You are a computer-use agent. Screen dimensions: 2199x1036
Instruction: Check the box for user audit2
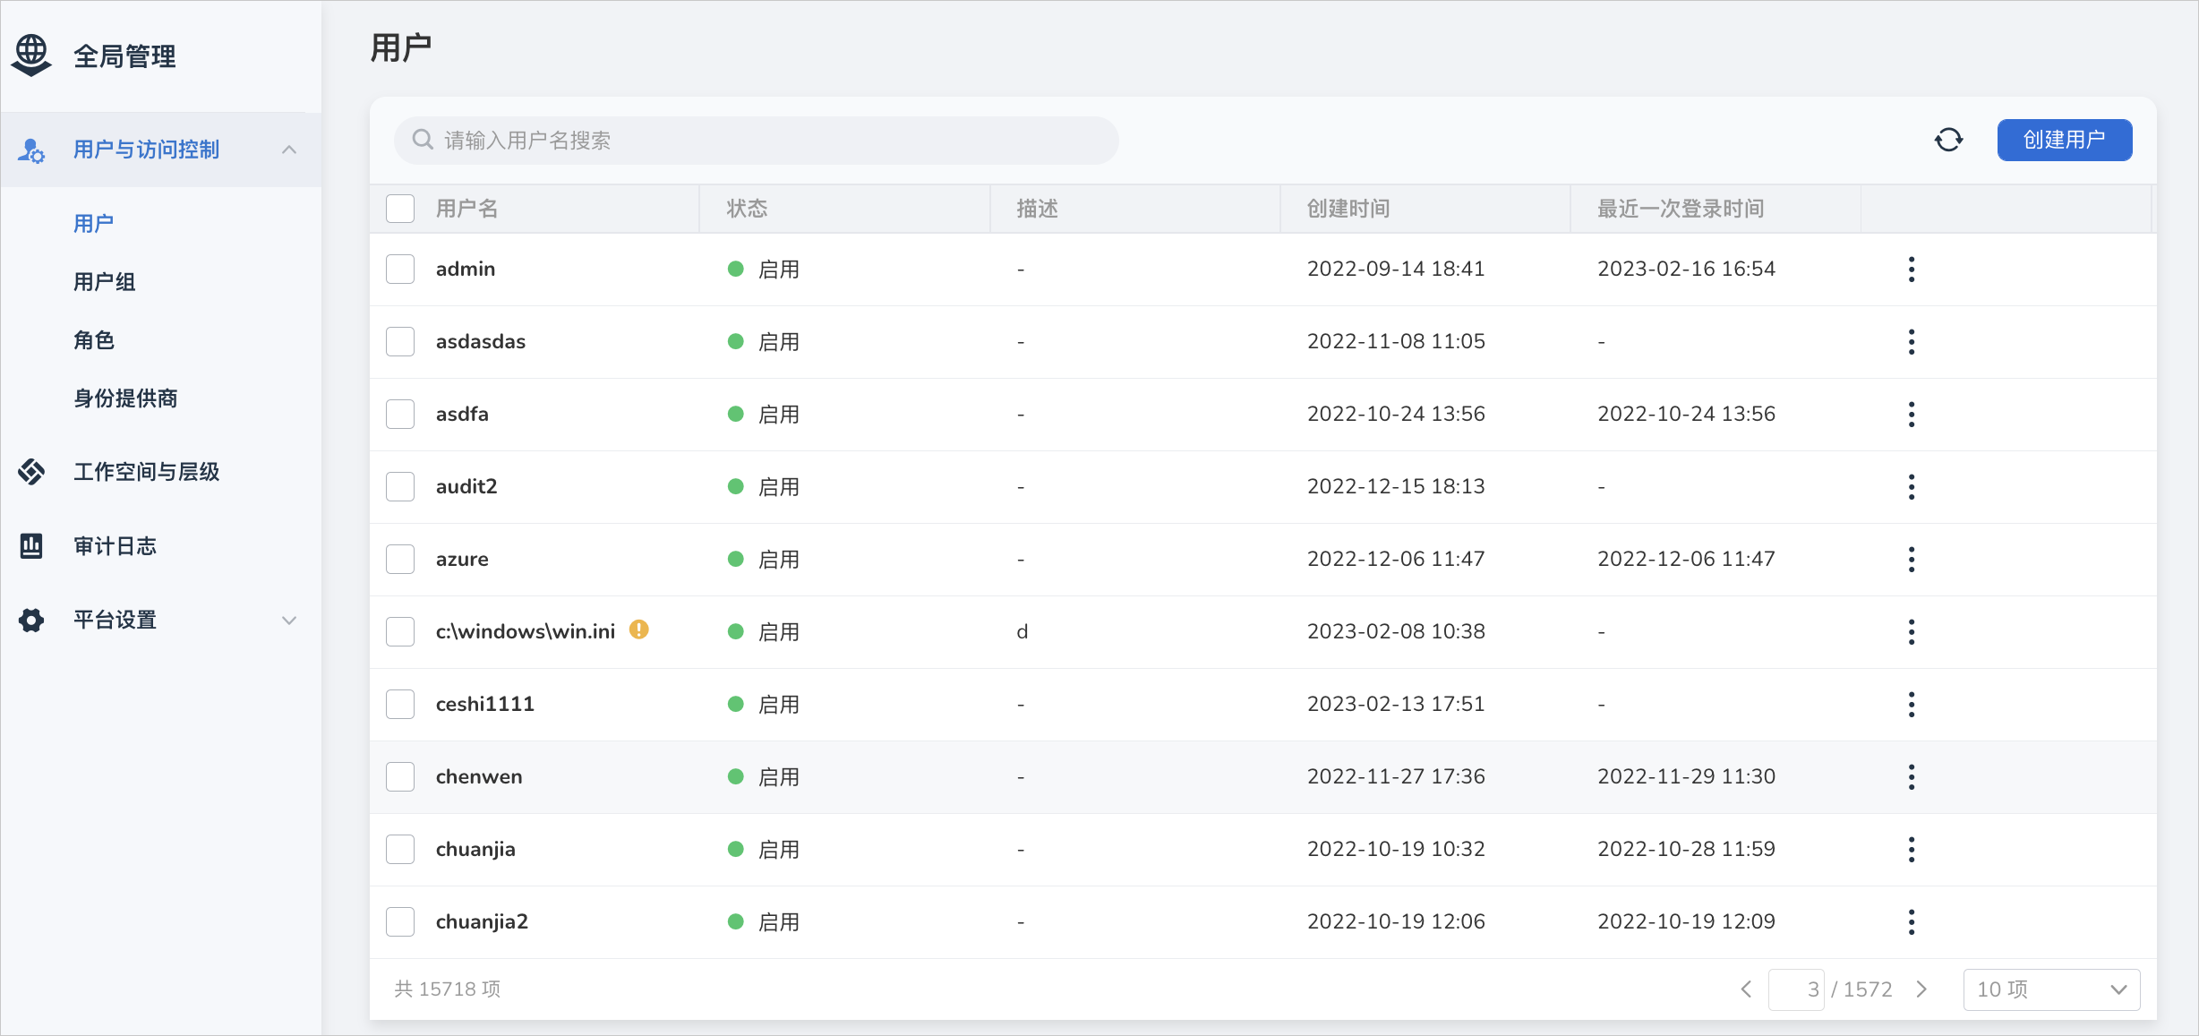(400, 487)
